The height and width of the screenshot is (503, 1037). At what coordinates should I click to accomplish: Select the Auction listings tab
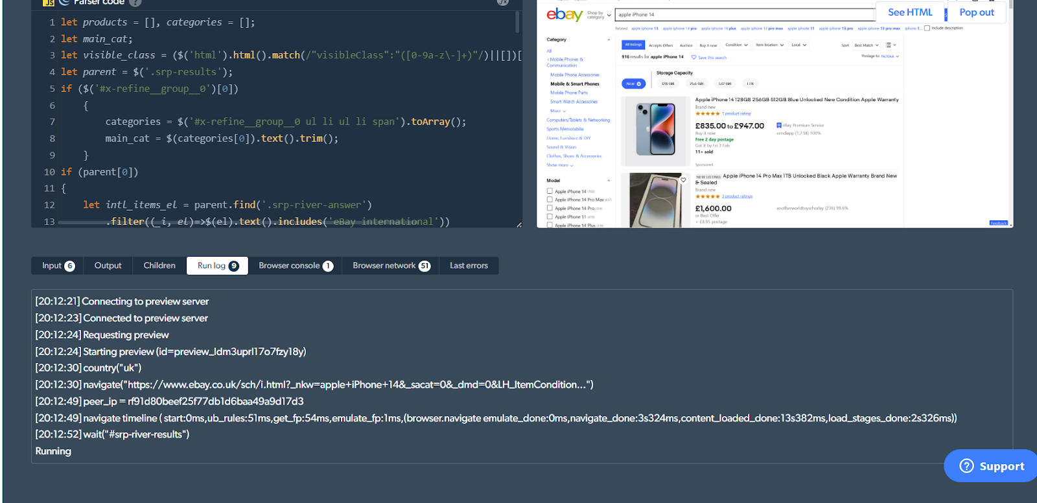(x=686, y=45)
